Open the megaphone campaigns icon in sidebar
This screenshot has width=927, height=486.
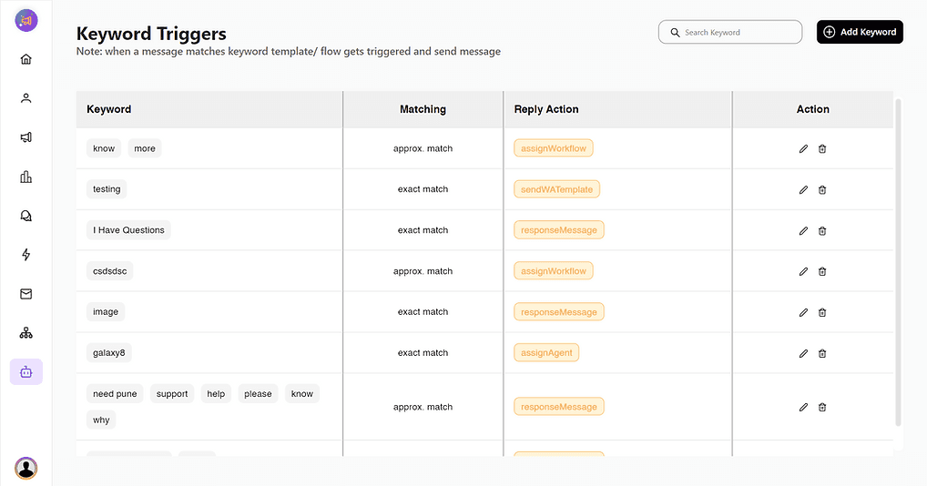pyautogui.click(x=26, y=137)
